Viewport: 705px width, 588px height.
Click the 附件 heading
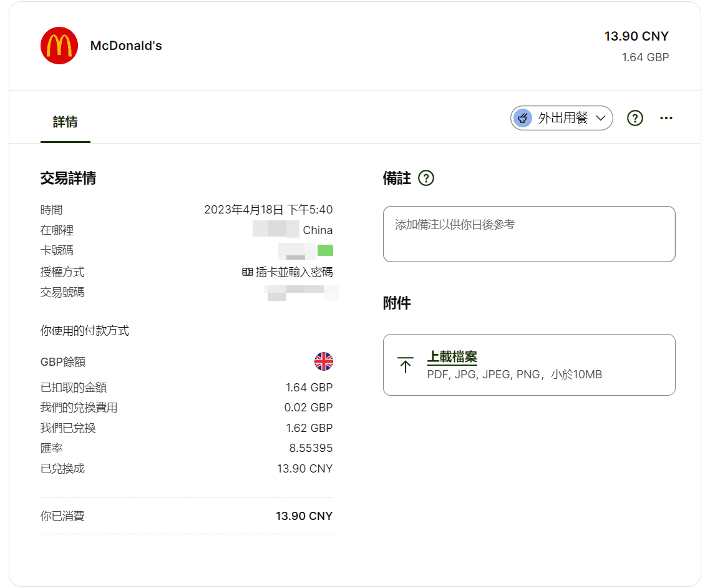pos(397,303)
